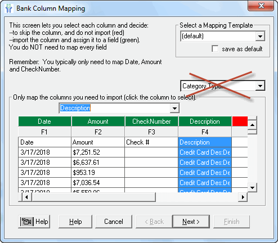Click the horizontal scroll left arrow
278x243 pixels.
point(26,197)
